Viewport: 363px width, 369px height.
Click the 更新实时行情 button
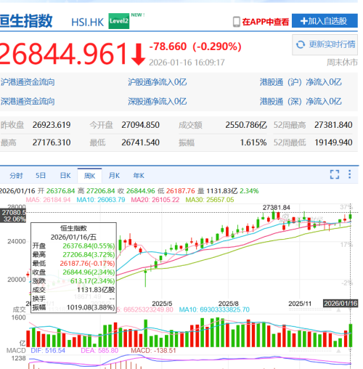coord(325,45)
